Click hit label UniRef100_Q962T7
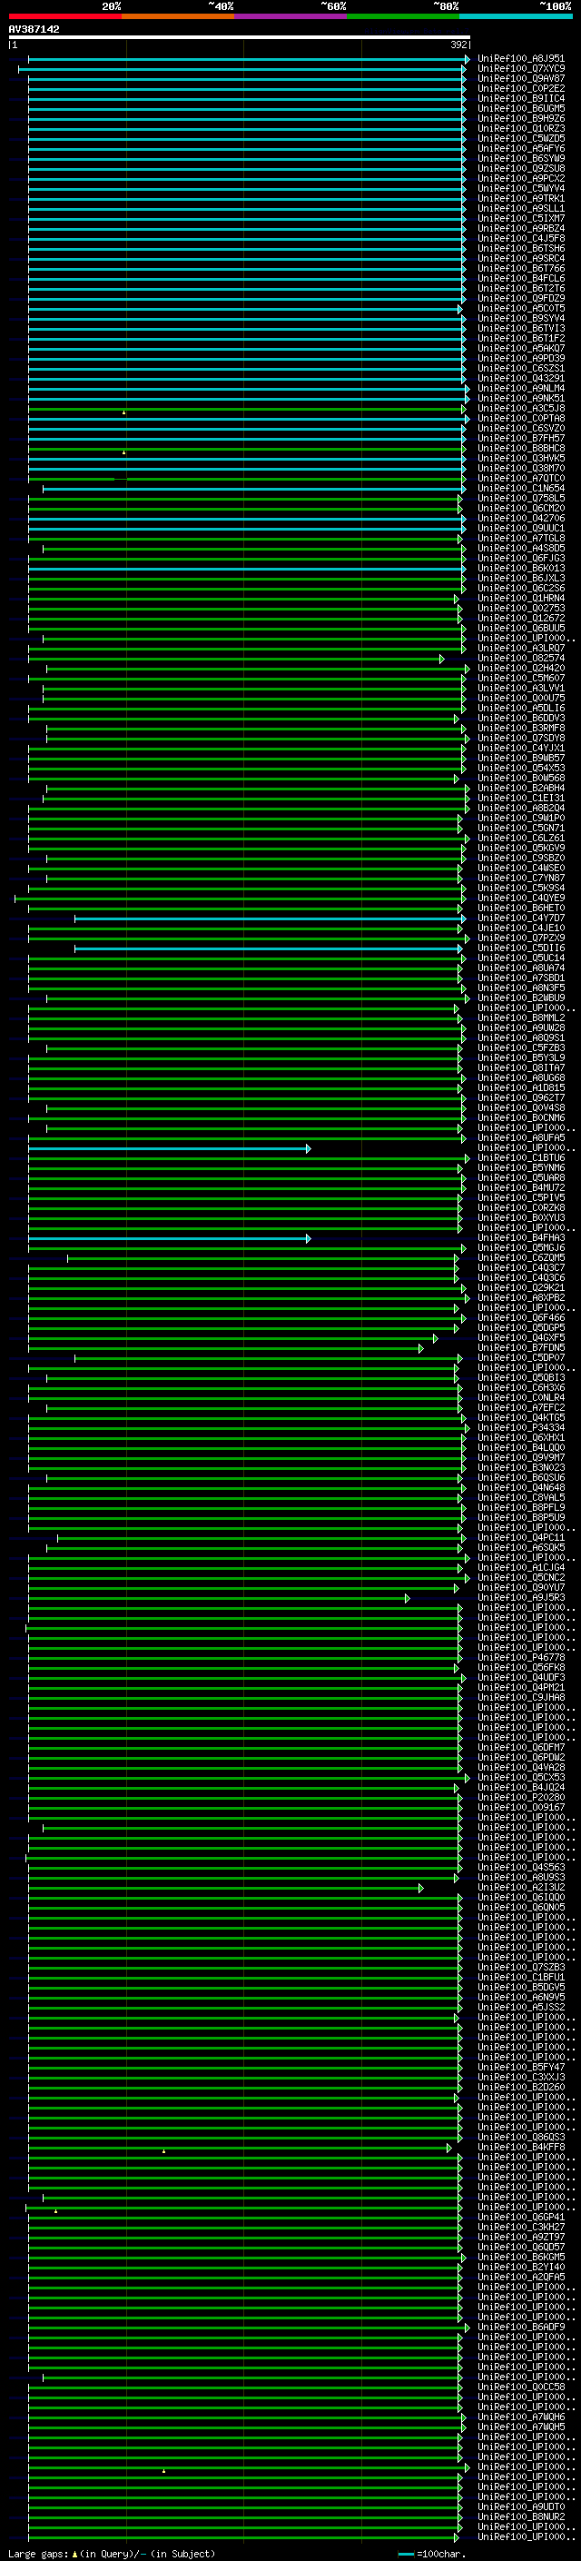 521,1097
